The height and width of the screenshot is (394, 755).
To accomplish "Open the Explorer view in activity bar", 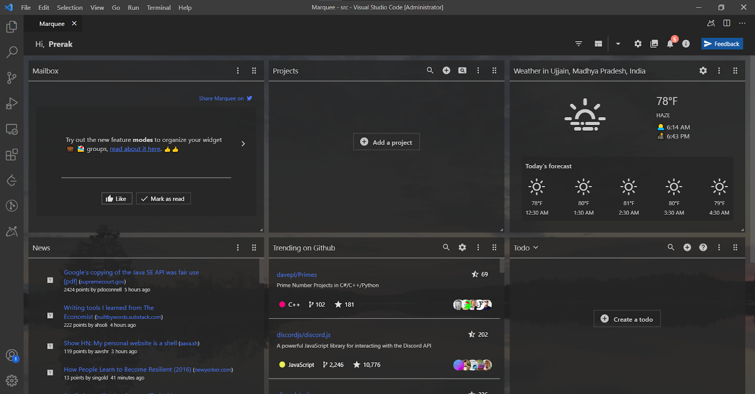I will click(12, 27).
